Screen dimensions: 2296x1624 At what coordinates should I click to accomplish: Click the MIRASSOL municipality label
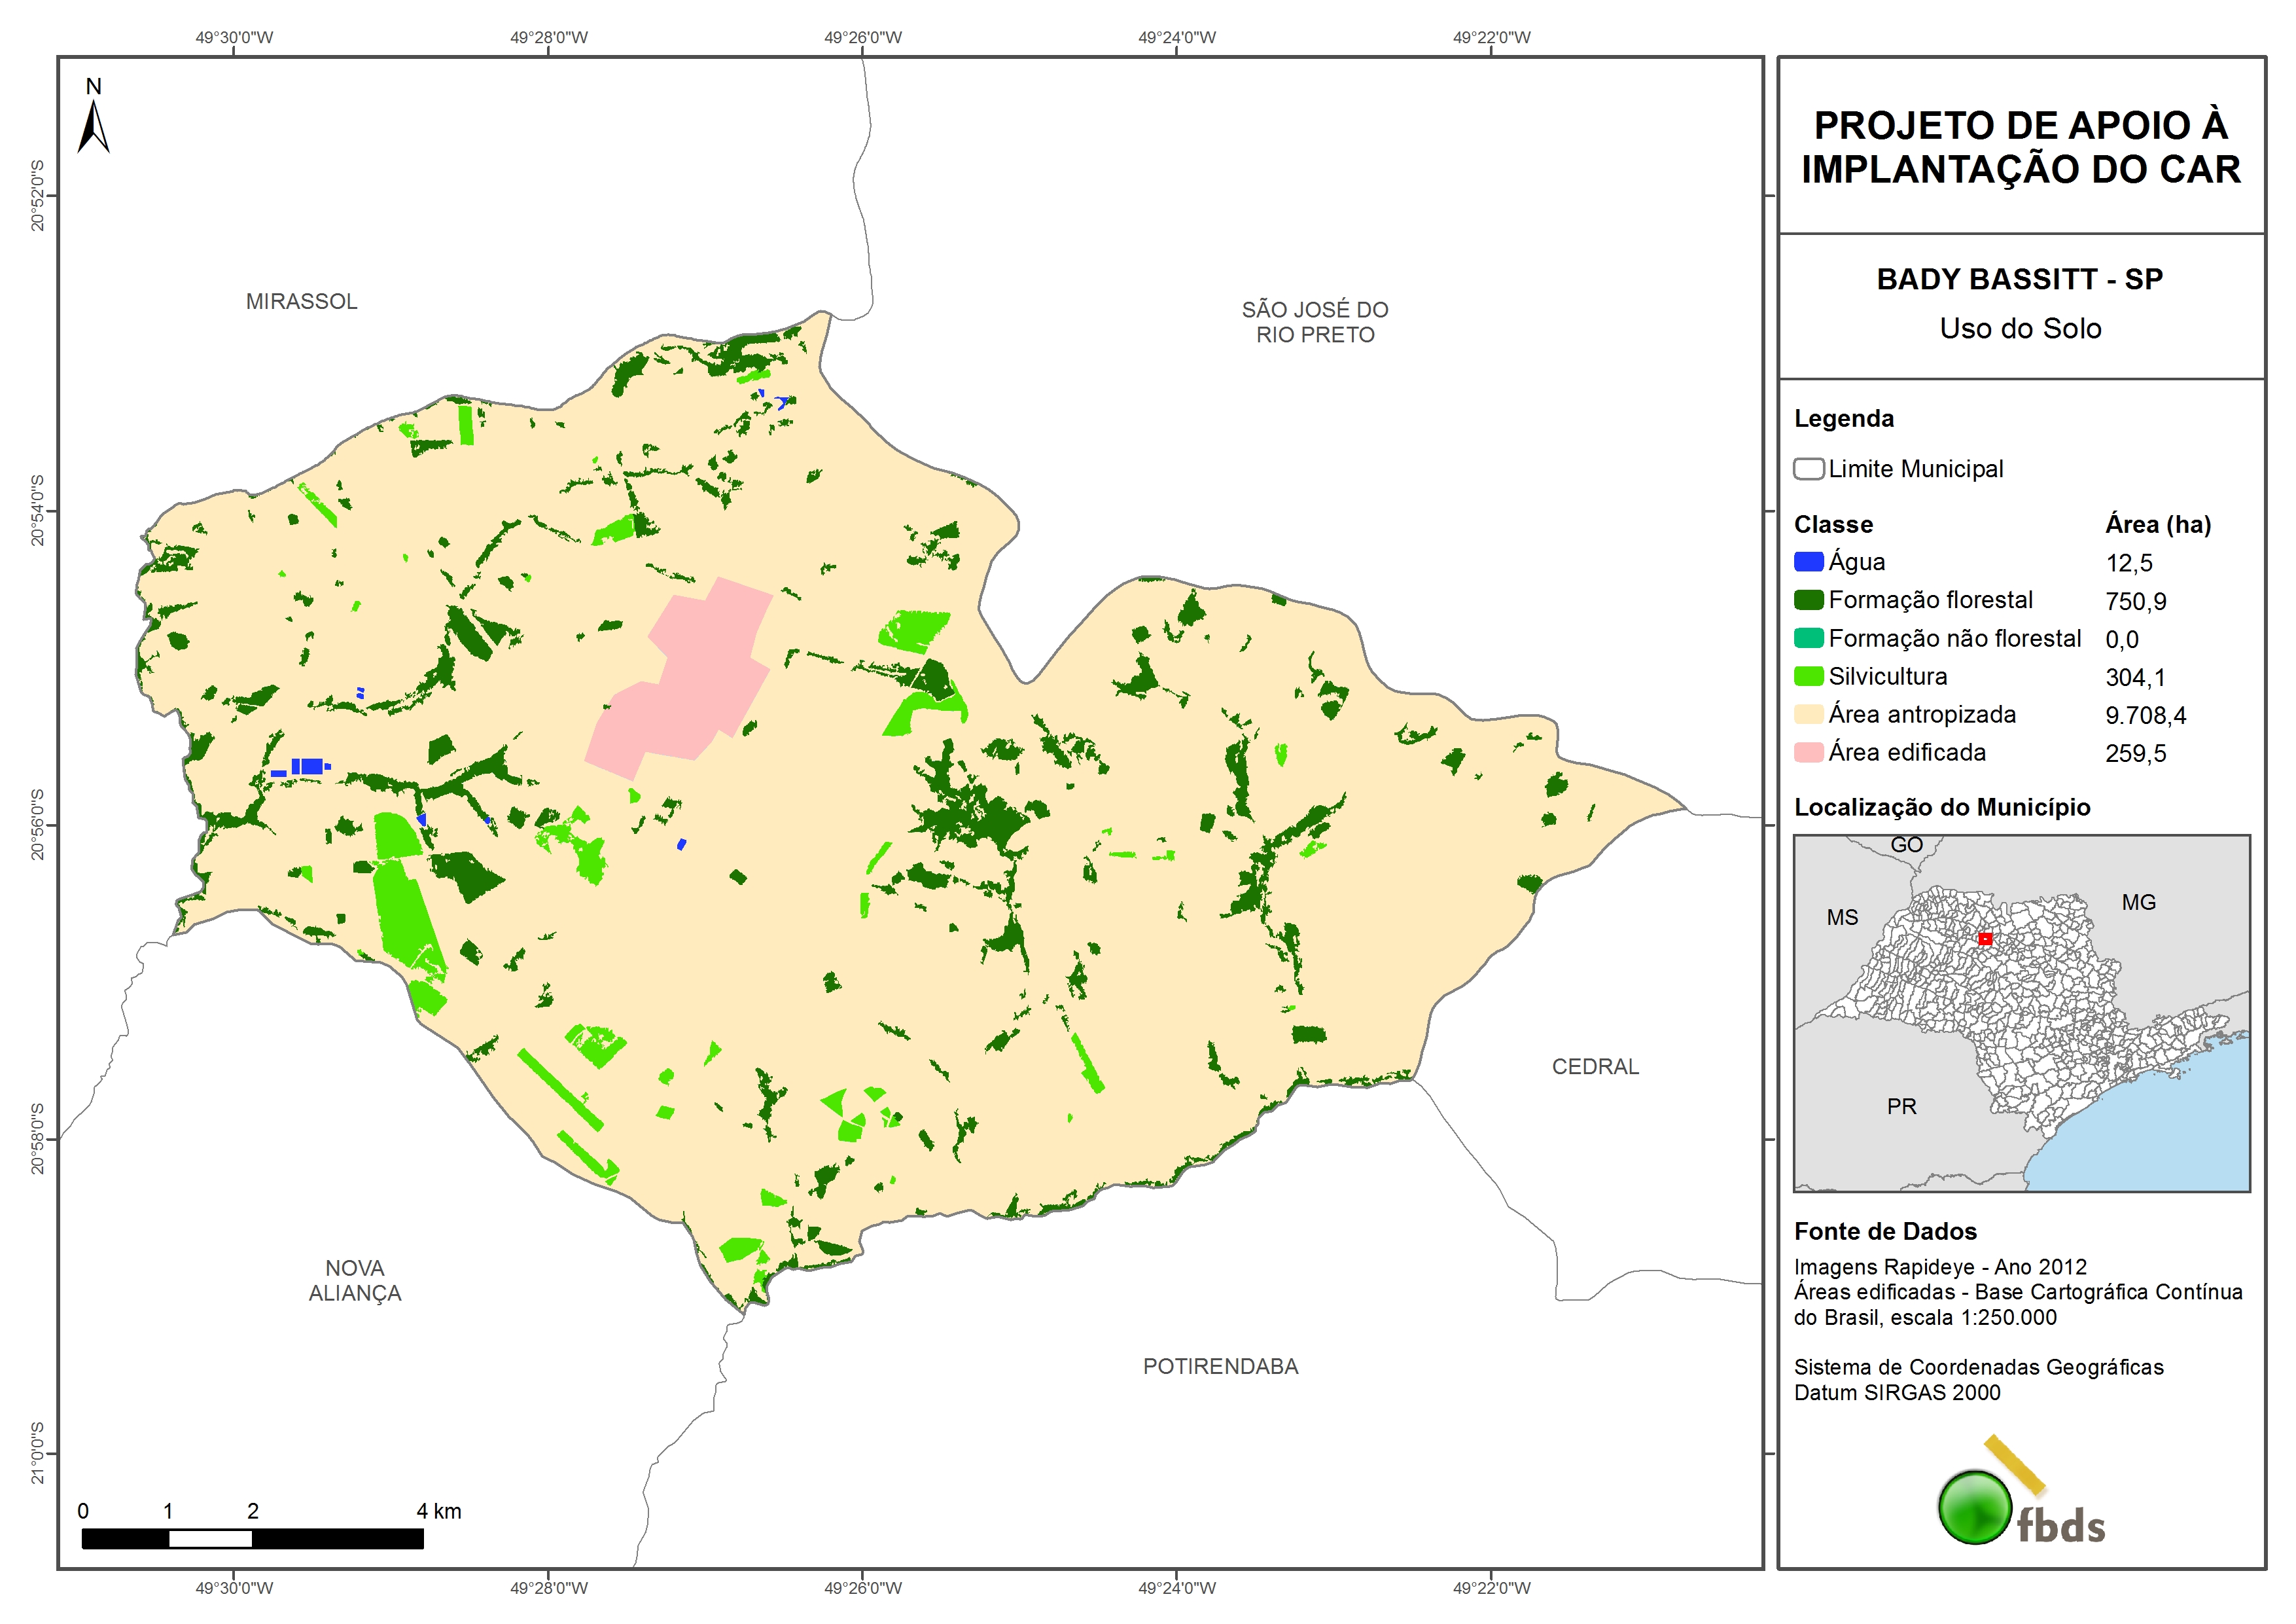tap(301, 301)
